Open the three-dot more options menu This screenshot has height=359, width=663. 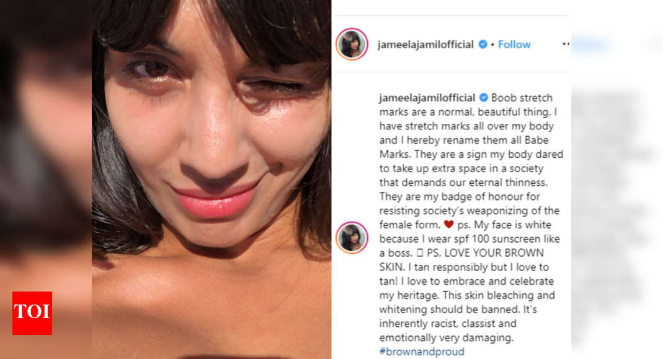pos(566,44)
